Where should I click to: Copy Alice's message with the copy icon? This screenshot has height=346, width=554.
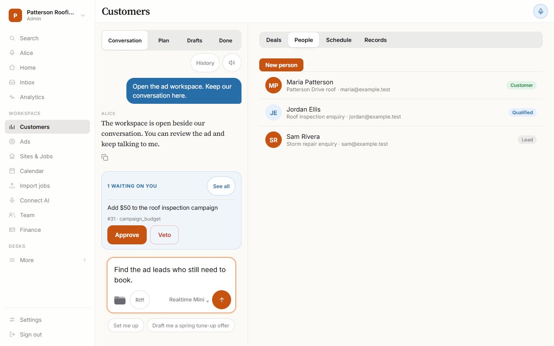coord(105,157)
